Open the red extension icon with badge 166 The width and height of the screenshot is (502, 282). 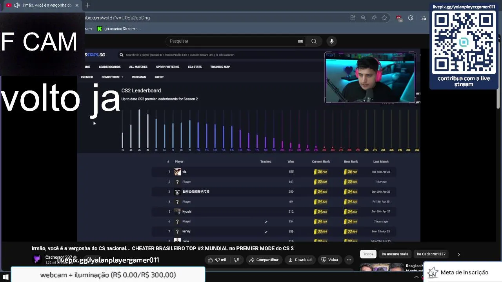(x=399, y=18)
